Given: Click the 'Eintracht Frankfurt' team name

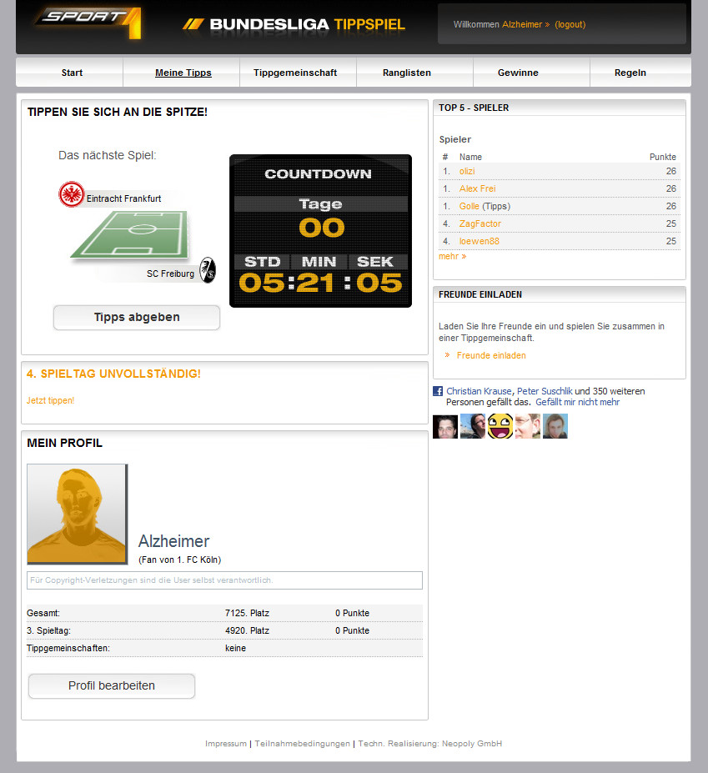Looking at the screenshot, I should [x=123, y=198].
